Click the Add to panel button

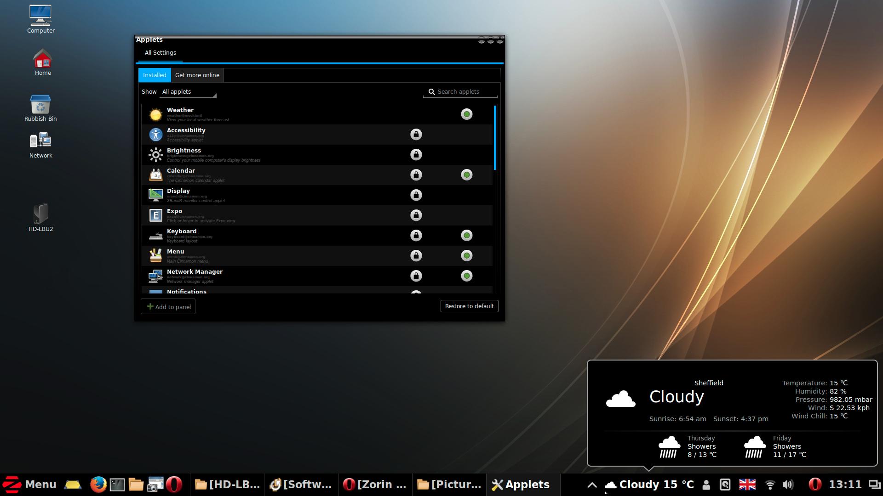coord(168,307)
